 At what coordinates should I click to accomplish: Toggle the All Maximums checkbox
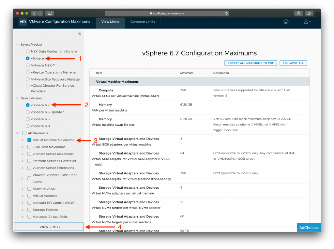click(x=24, y=133)
